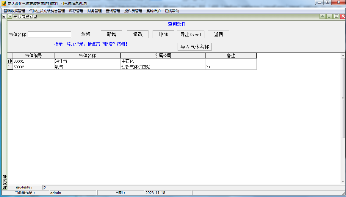This screenshot has width=346, height=197.
Task: Select the bz remark cell
Action: pyautogui.click(x=231, y=67)
